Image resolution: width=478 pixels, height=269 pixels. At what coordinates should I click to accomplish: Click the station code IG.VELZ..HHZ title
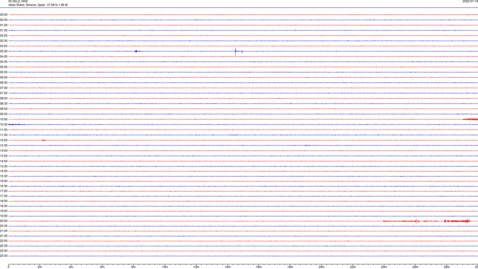[x=18, y=1]
